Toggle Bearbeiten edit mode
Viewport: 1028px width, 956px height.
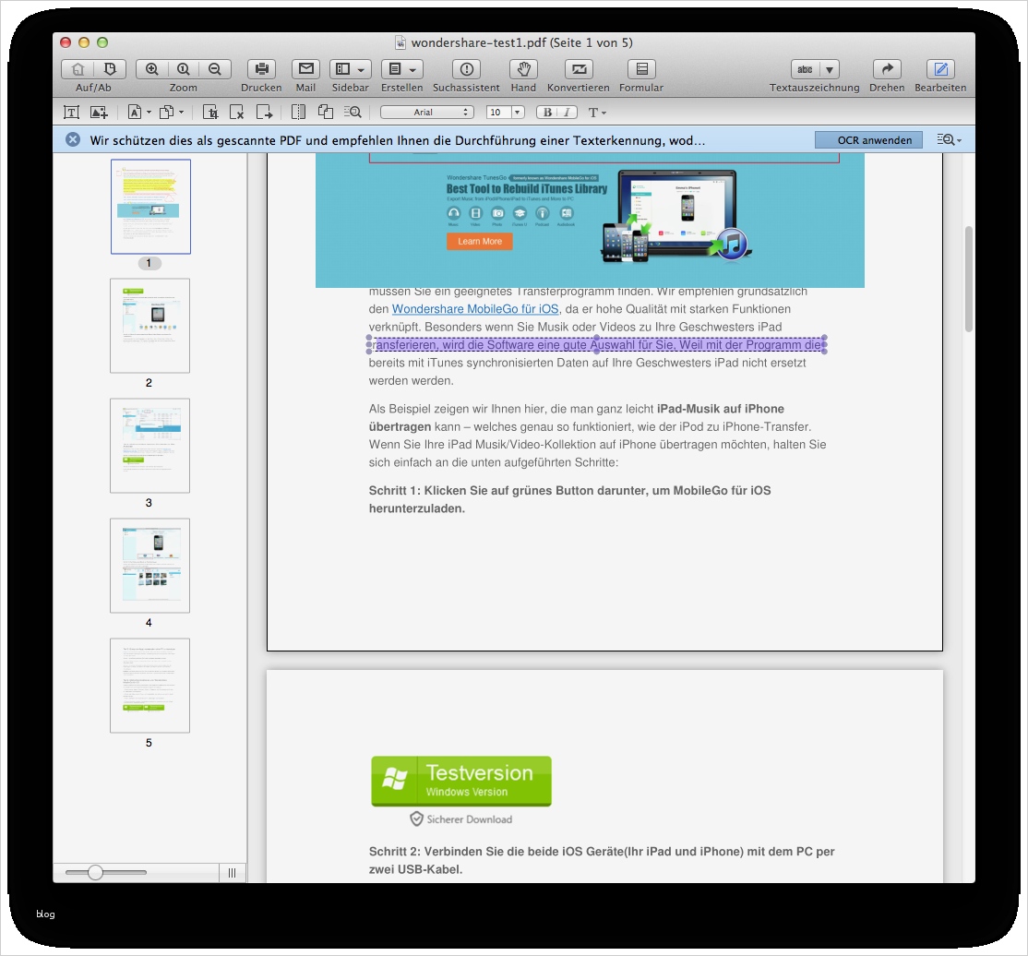[x=941, y=69]
